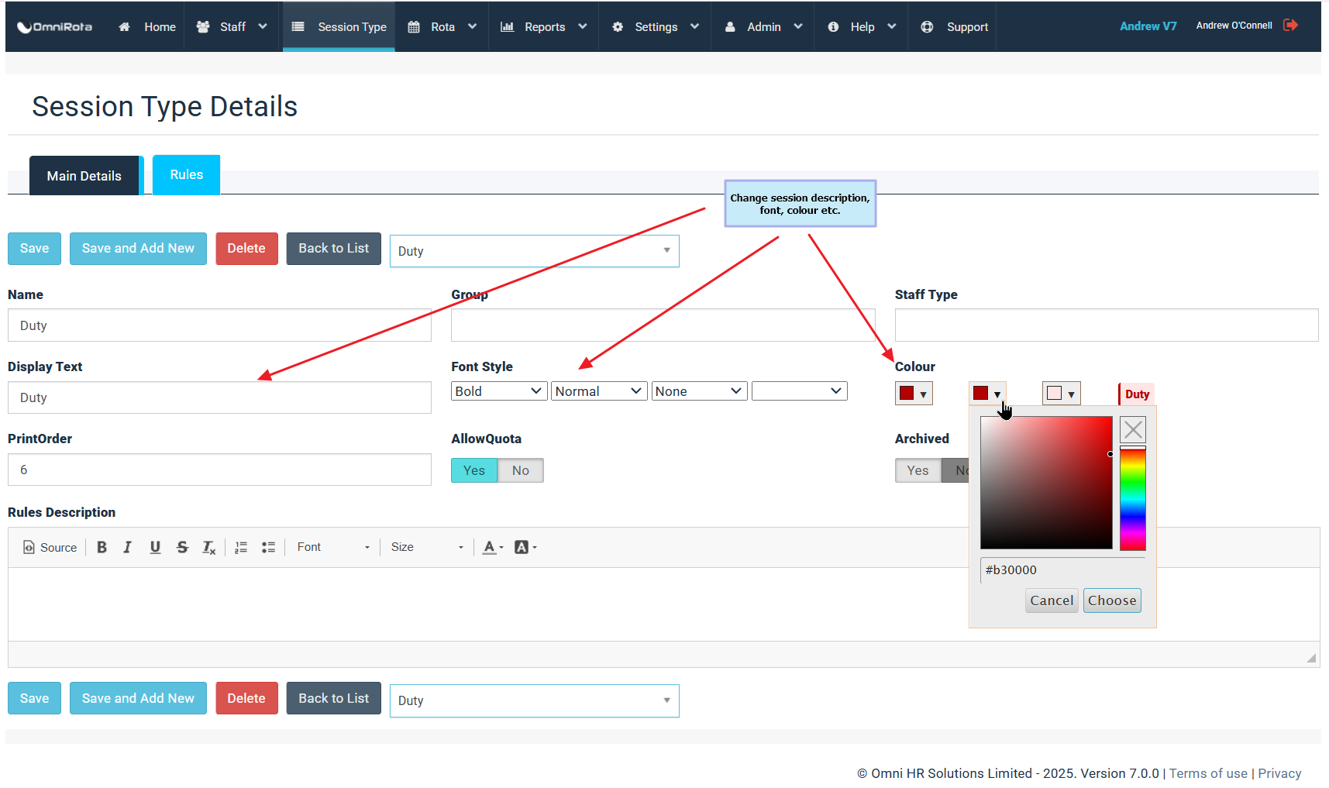Click the Bold icon in editor toolbar
Screen dimensions: 1329x788
coord(102,547)
